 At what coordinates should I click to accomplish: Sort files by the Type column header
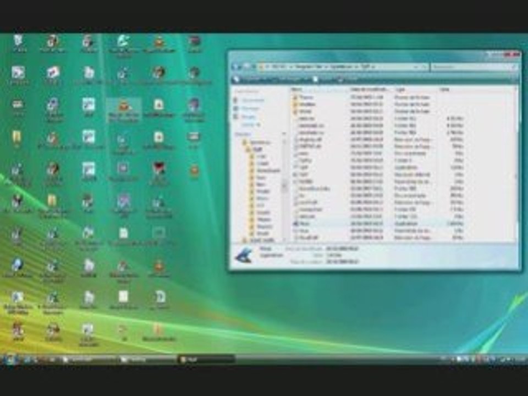[416, 90]
